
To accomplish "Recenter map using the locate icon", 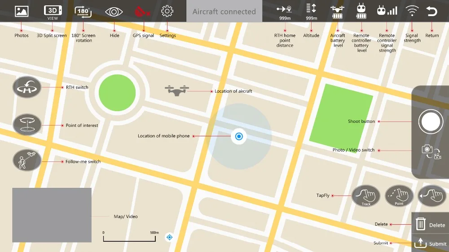I will tap(170, 237).
